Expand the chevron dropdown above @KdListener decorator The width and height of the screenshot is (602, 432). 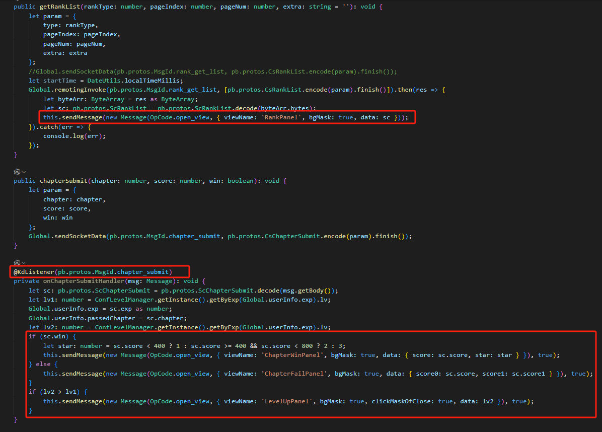point(24,263)
